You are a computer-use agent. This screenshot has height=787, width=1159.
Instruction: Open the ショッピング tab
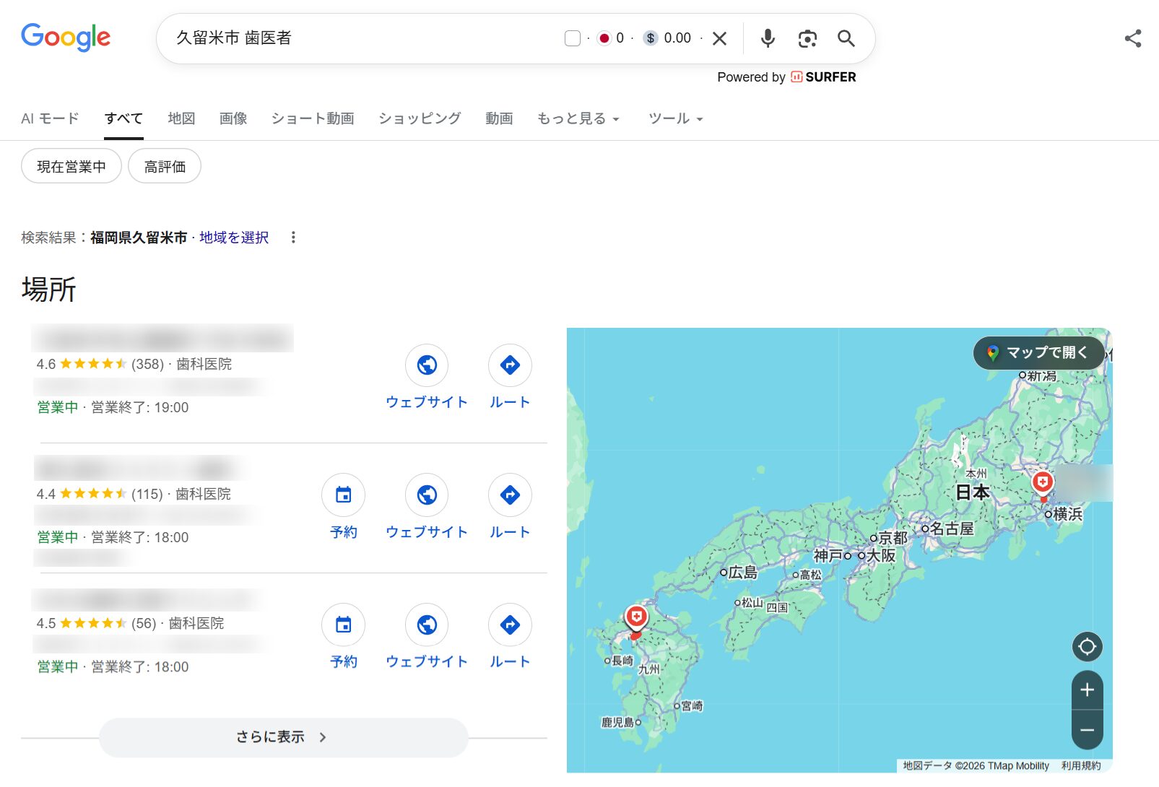(x=418, y=118)
